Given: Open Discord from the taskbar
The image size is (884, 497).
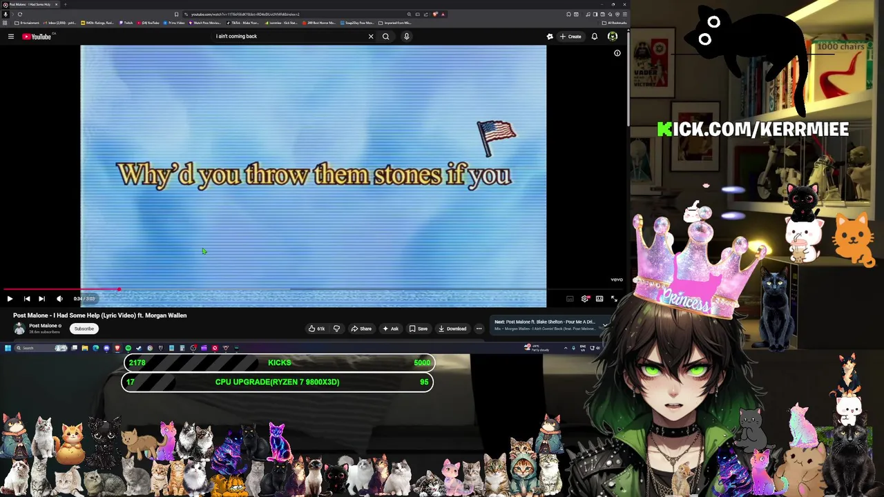Looking at the screenshot, I should point(106,348).
